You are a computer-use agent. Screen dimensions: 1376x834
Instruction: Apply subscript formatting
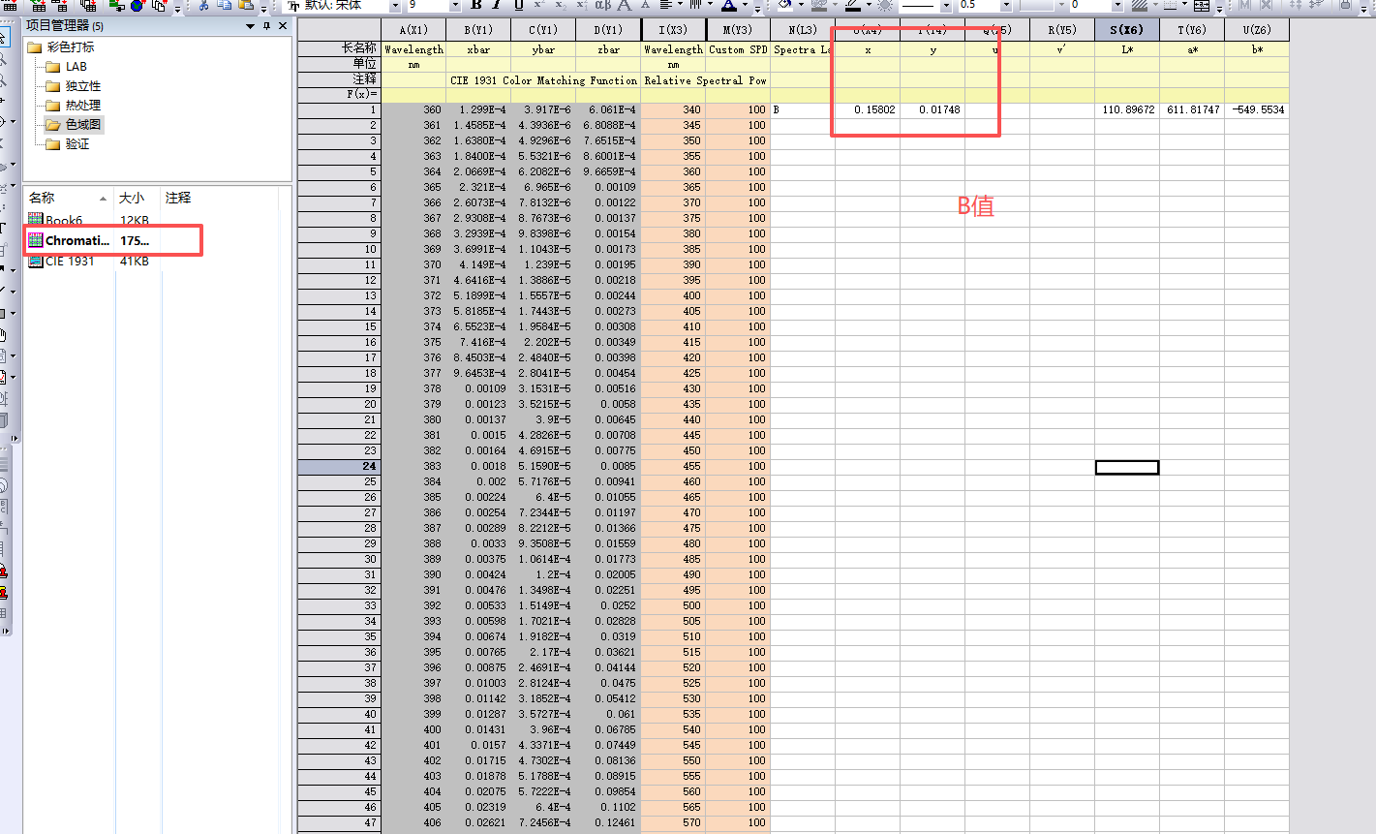tap(561, 5)
